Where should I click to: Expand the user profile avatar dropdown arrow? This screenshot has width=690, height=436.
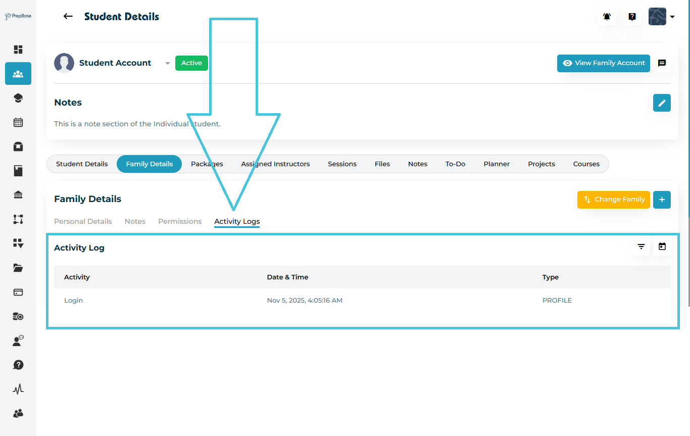[672, 17]
